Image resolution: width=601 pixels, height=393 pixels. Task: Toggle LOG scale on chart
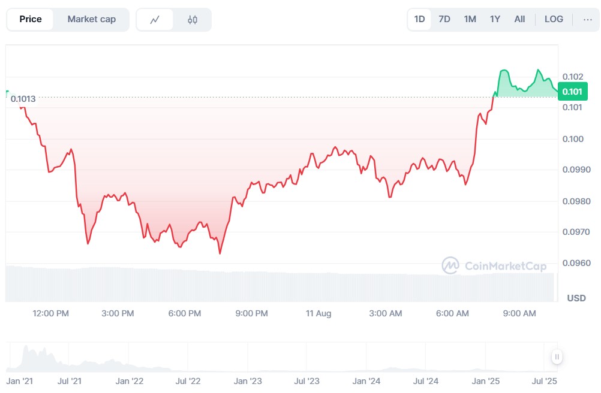(554, 19)
